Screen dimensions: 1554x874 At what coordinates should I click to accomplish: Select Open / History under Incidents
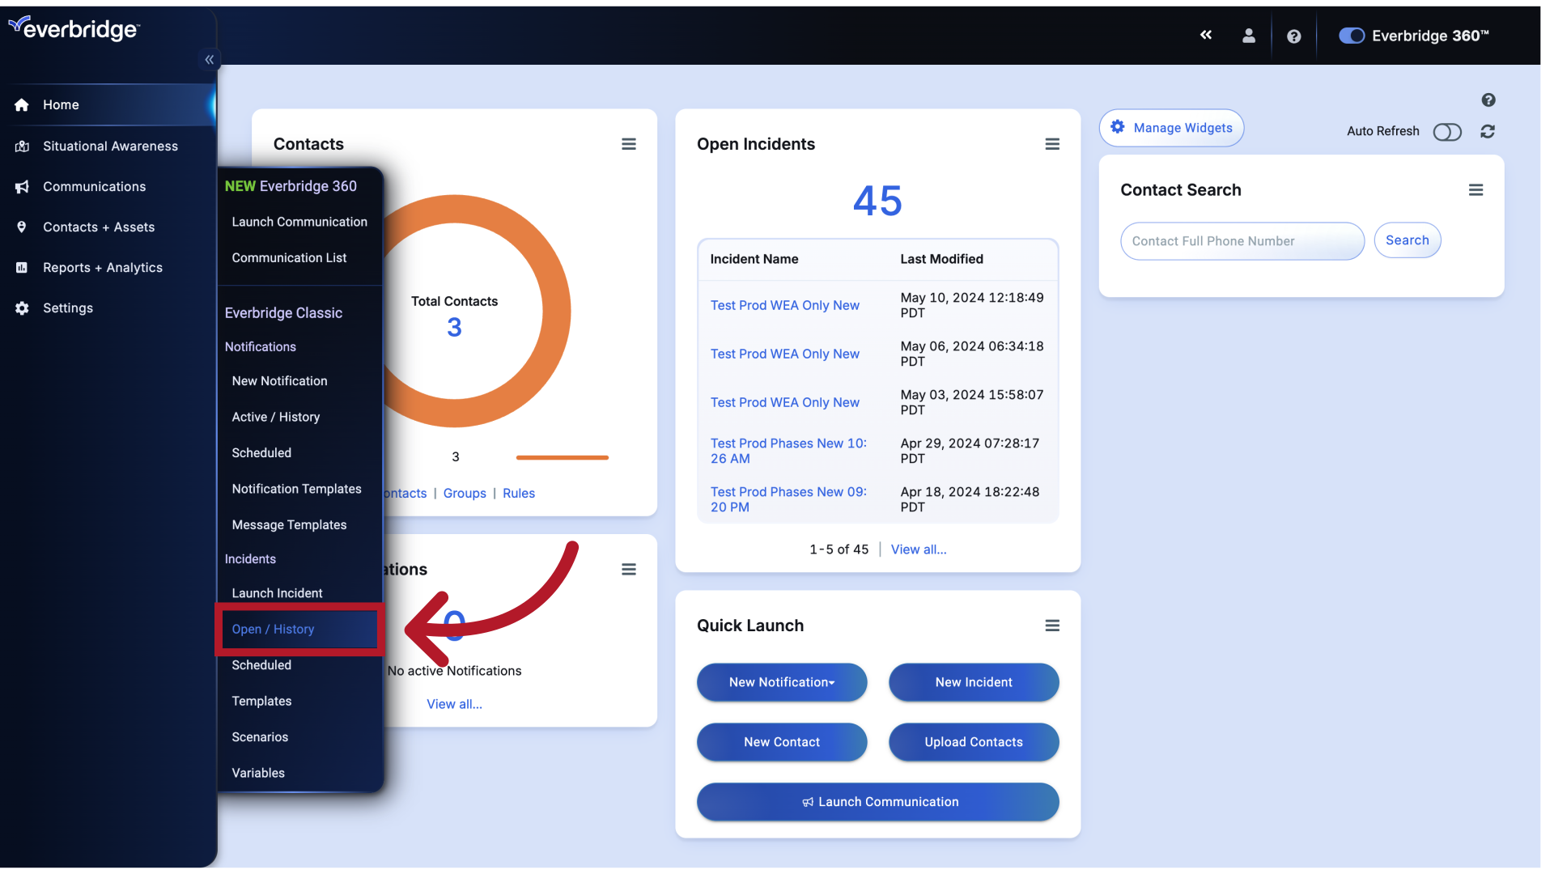tap(272, 629)
